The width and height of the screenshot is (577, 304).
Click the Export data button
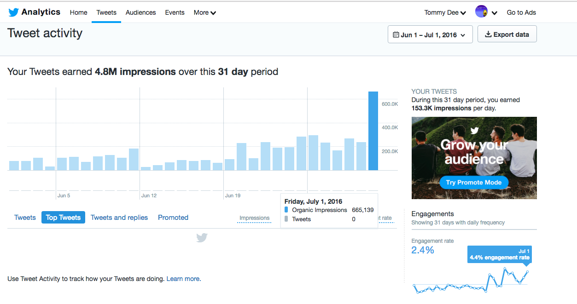(x=507, y=34)
